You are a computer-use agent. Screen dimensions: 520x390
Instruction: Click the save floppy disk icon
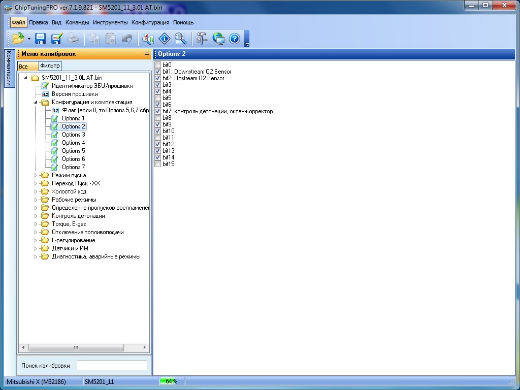(x=40, y=39)
